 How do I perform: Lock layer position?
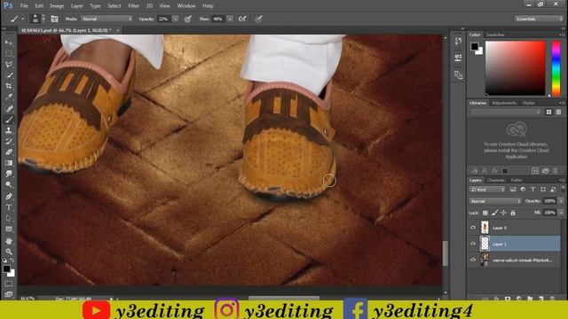click(x=504, y=213)
